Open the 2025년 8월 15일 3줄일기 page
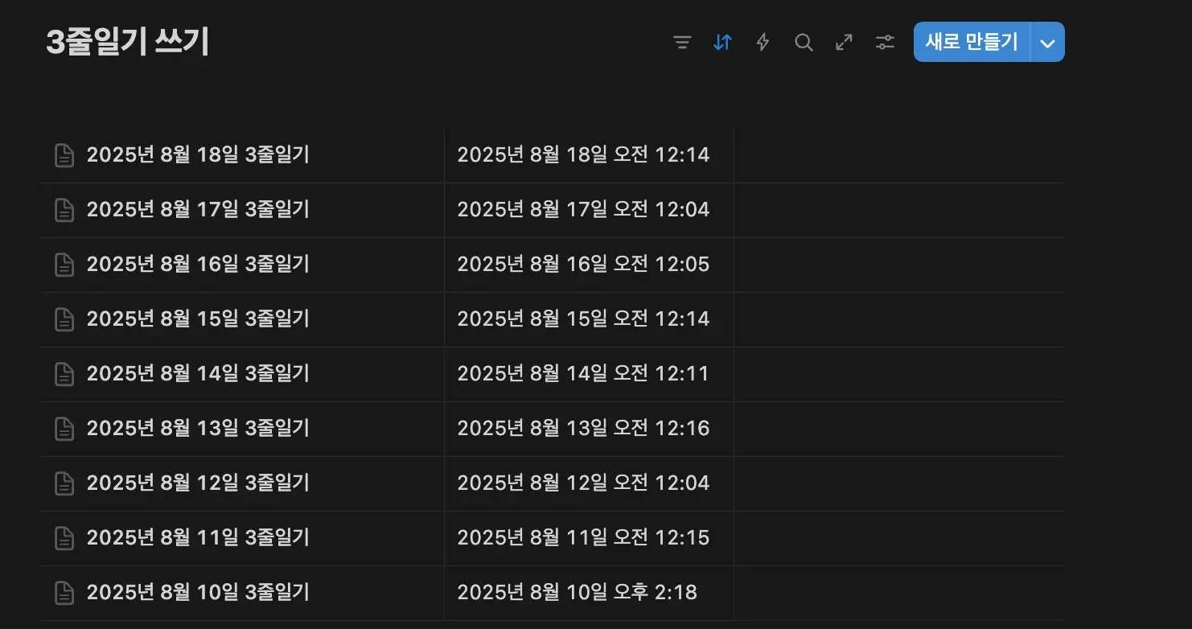 click(x=198, y=319)
